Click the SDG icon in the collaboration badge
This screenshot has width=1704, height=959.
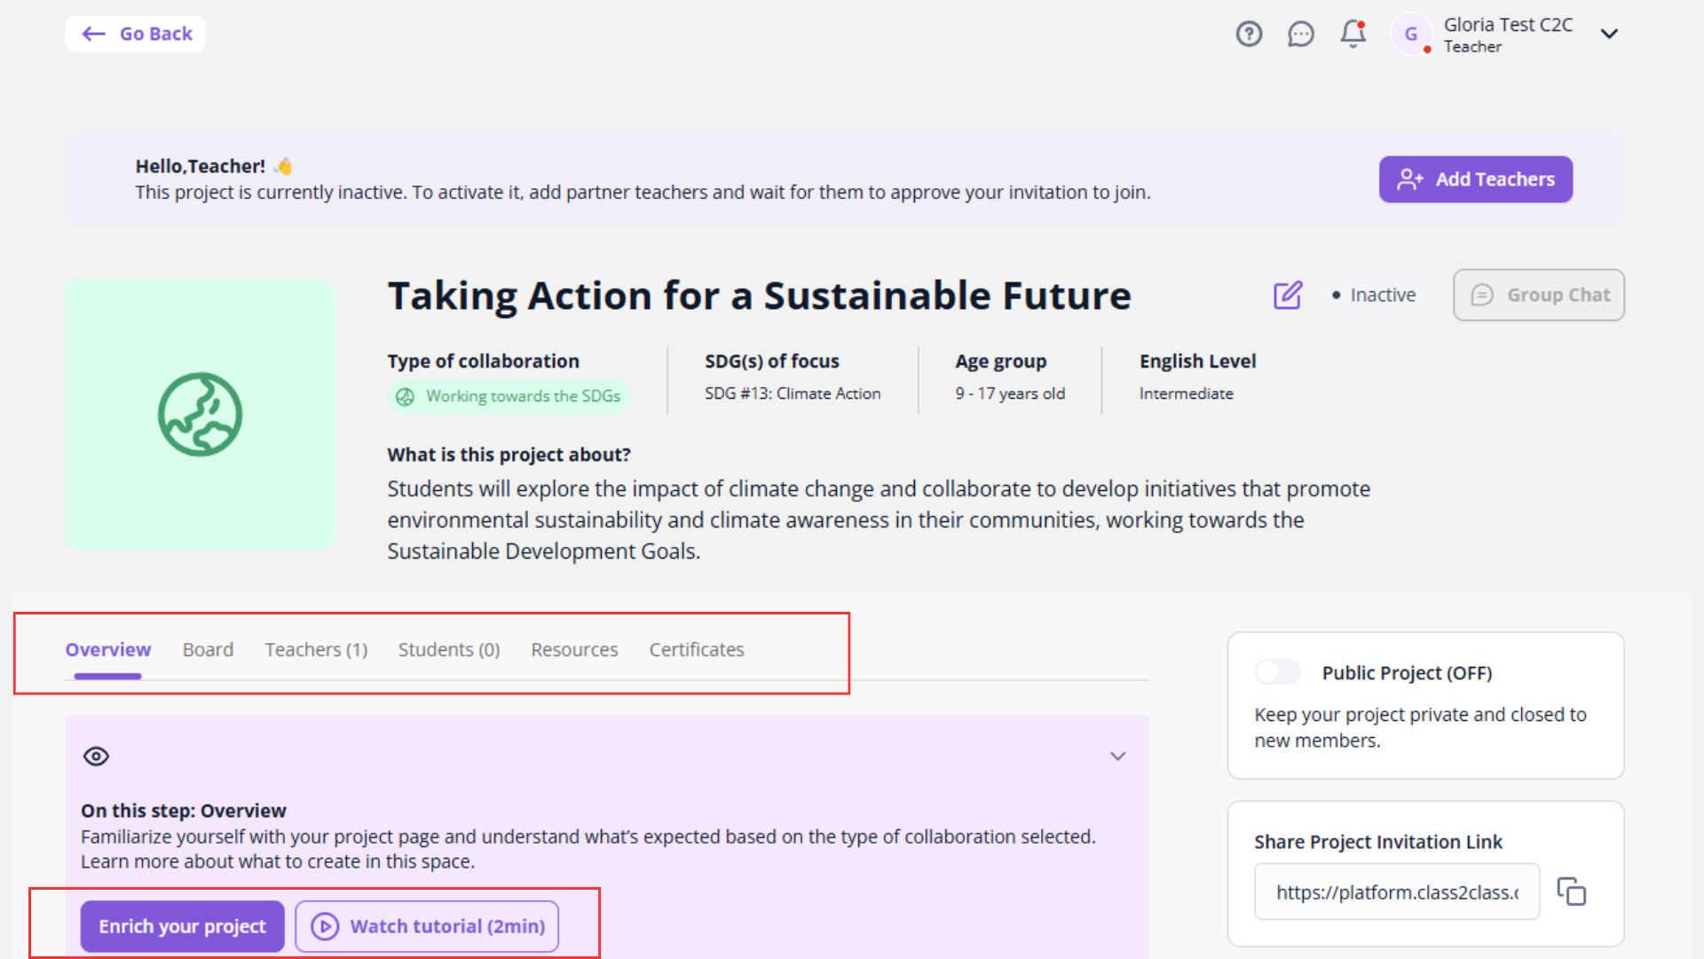coord(406,396)
